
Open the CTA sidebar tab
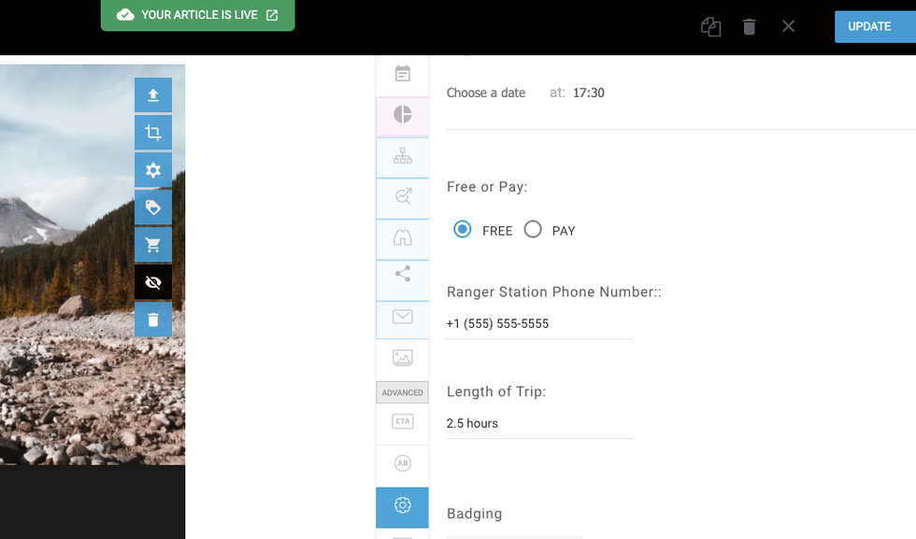(402, 422)
